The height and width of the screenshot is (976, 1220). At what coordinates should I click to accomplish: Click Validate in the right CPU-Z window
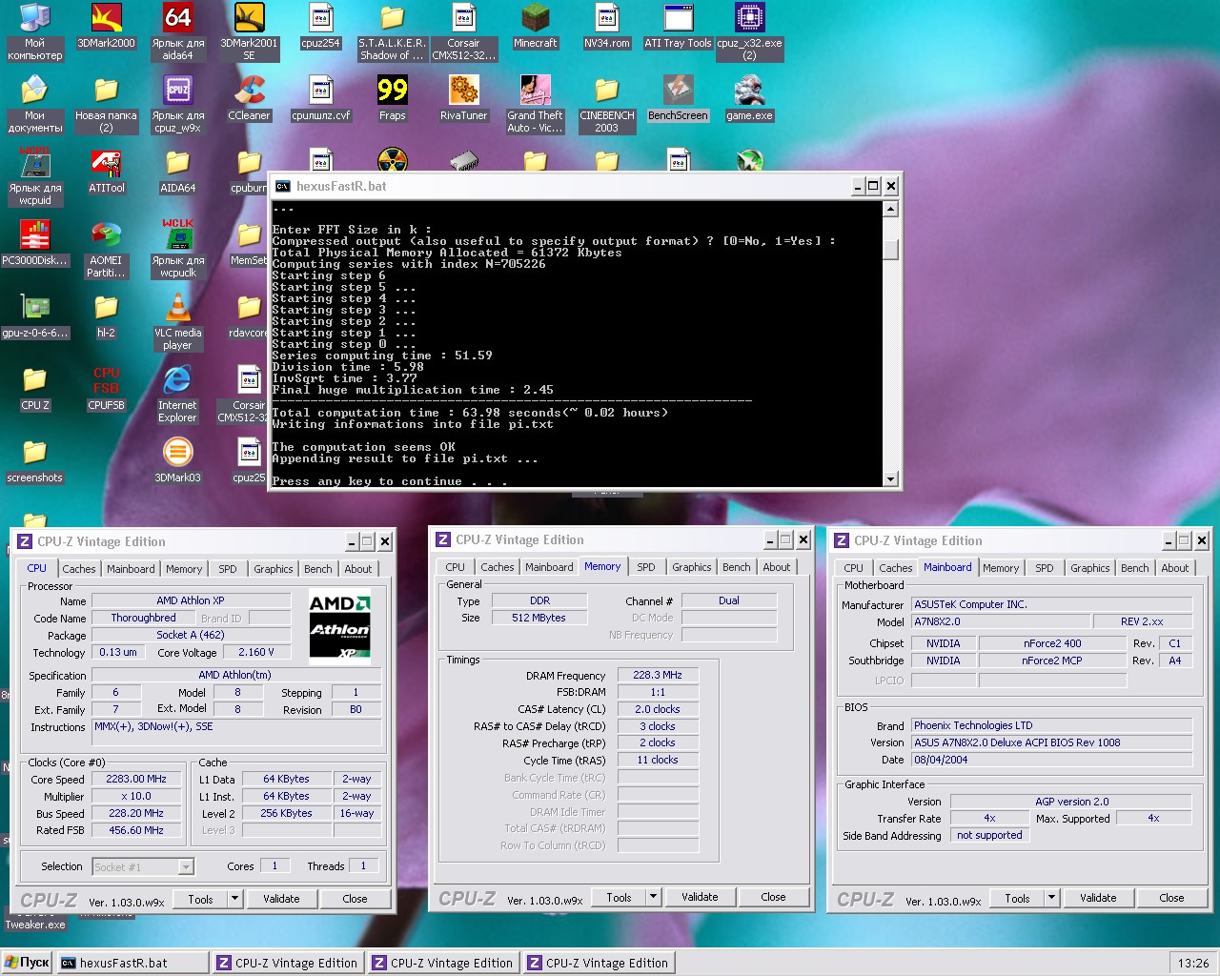1098,898
